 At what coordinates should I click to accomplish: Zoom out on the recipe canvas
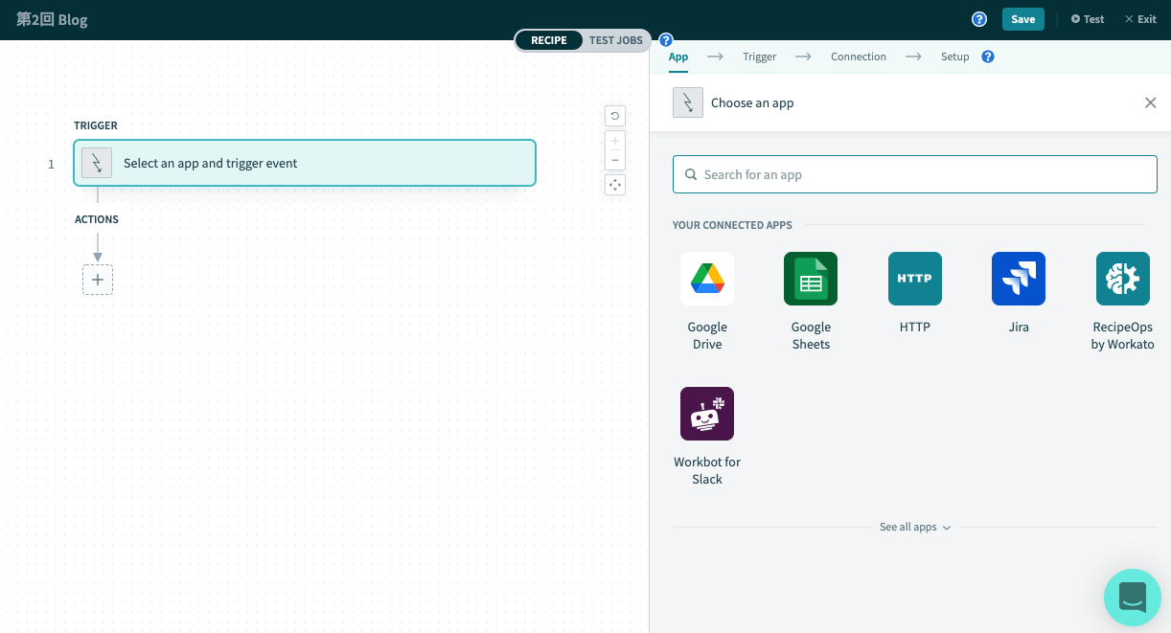click(615, 160)
